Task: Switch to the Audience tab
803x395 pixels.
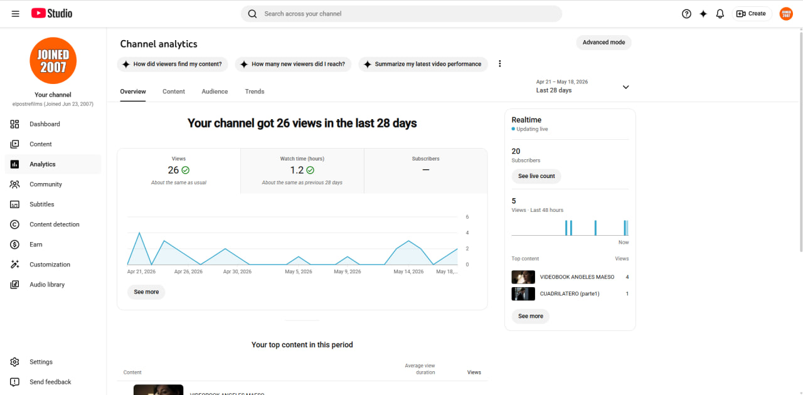Action: [215, 92]
